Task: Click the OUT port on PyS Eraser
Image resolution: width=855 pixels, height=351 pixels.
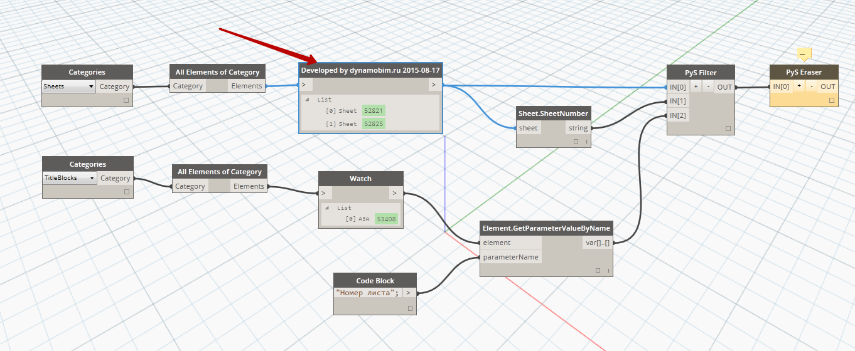Action: 829,86
